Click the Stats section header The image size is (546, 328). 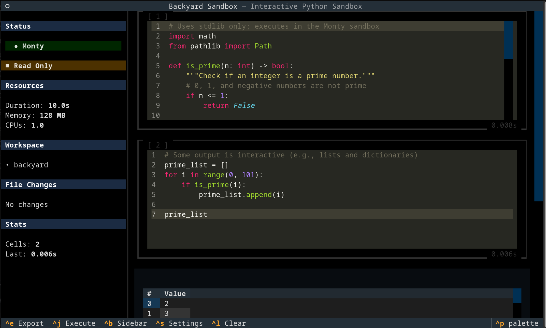[x=63, y=224]
